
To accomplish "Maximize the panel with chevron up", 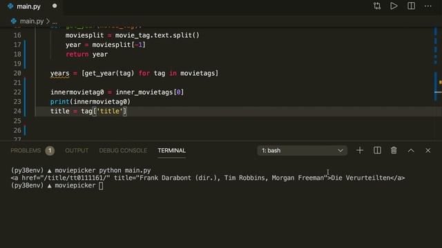I will pos(411,150).
